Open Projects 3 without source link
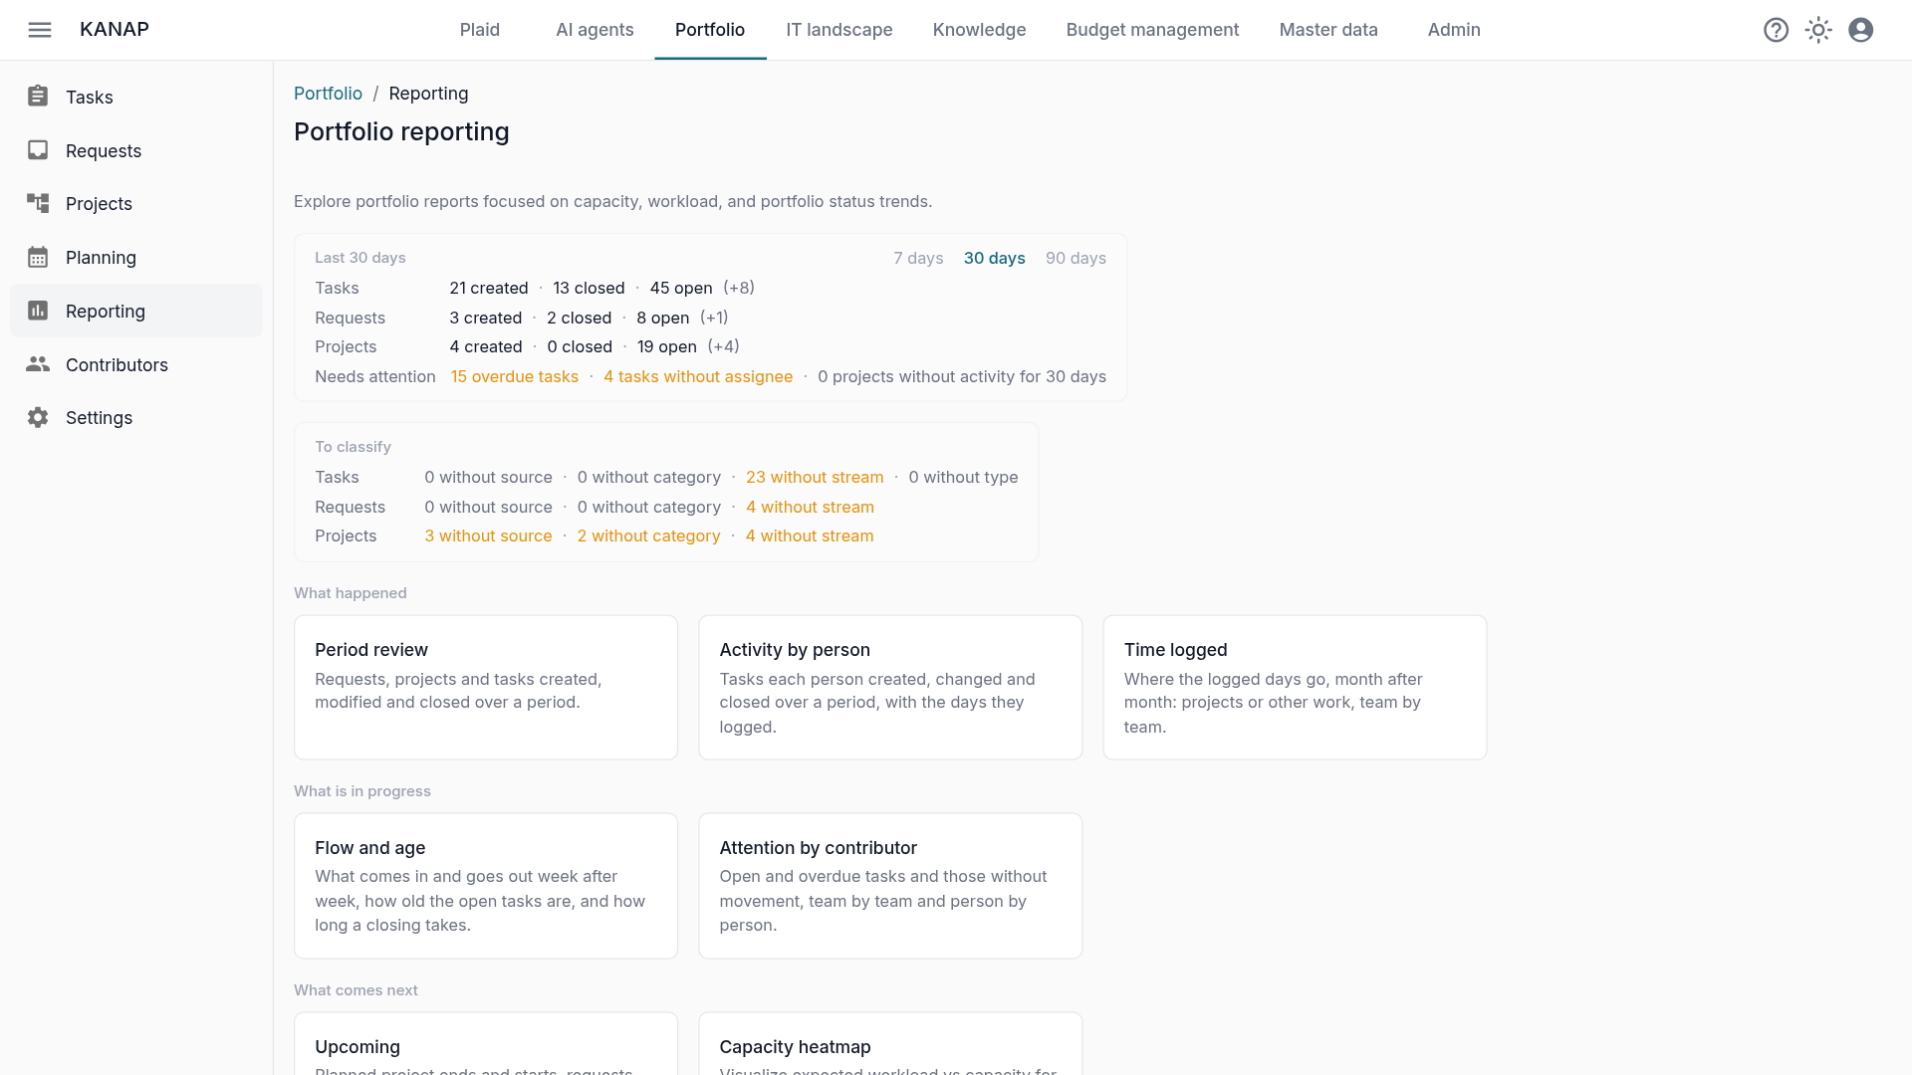Image resolution: width=1912 pixels, height=1075 pixels. 488,536
